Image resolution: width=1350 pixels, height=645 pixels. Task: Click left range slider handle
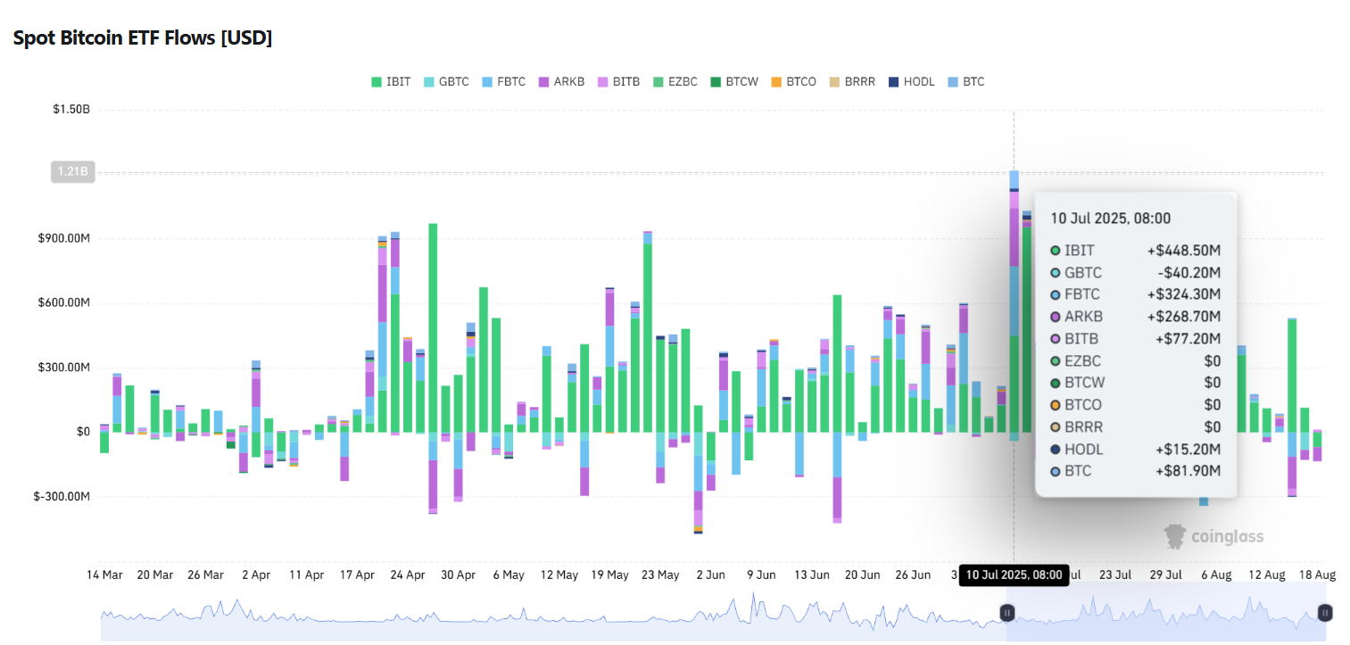[1006, 613]
